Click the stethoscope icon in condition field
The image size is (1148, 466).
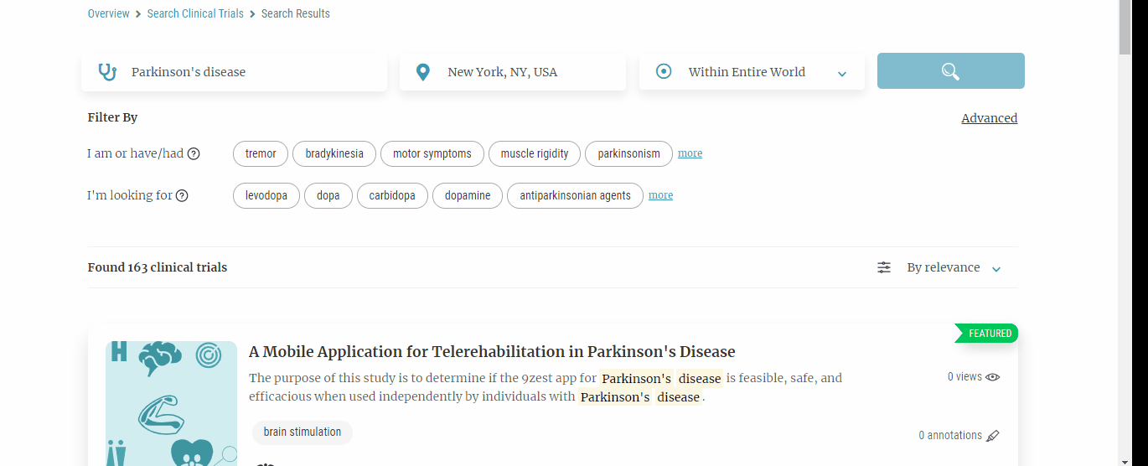(x=107, y=72)
